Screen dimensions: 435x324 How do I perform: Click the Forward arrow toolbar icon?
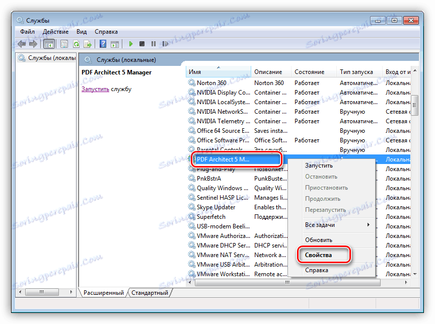[x=33, y=44]
